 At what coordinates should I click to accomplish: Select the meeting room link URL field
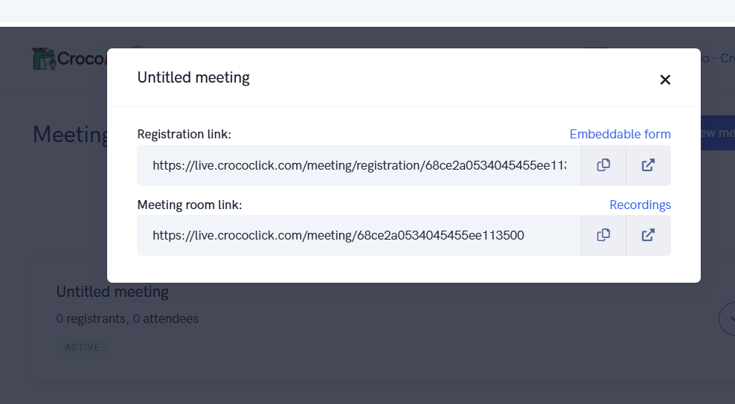pyautogui.click(x=359, y=235)
